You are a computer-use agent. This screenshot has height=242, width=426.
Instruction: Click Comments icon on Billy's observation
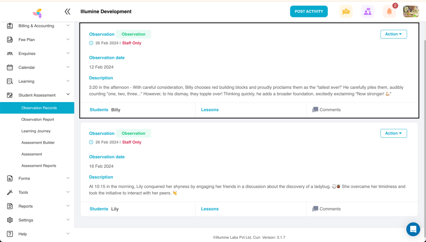[315, 110]
